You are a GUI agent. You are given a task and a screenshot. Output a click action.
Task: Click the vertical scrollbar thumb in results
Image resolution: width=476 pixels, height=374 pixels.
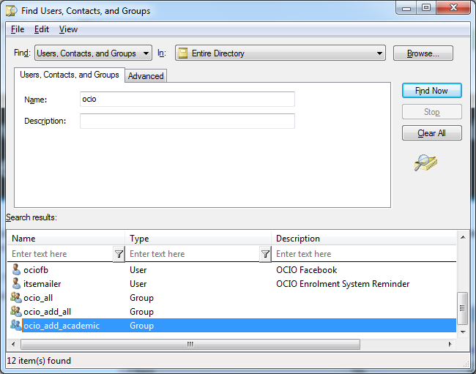click(x=462, y=308)
